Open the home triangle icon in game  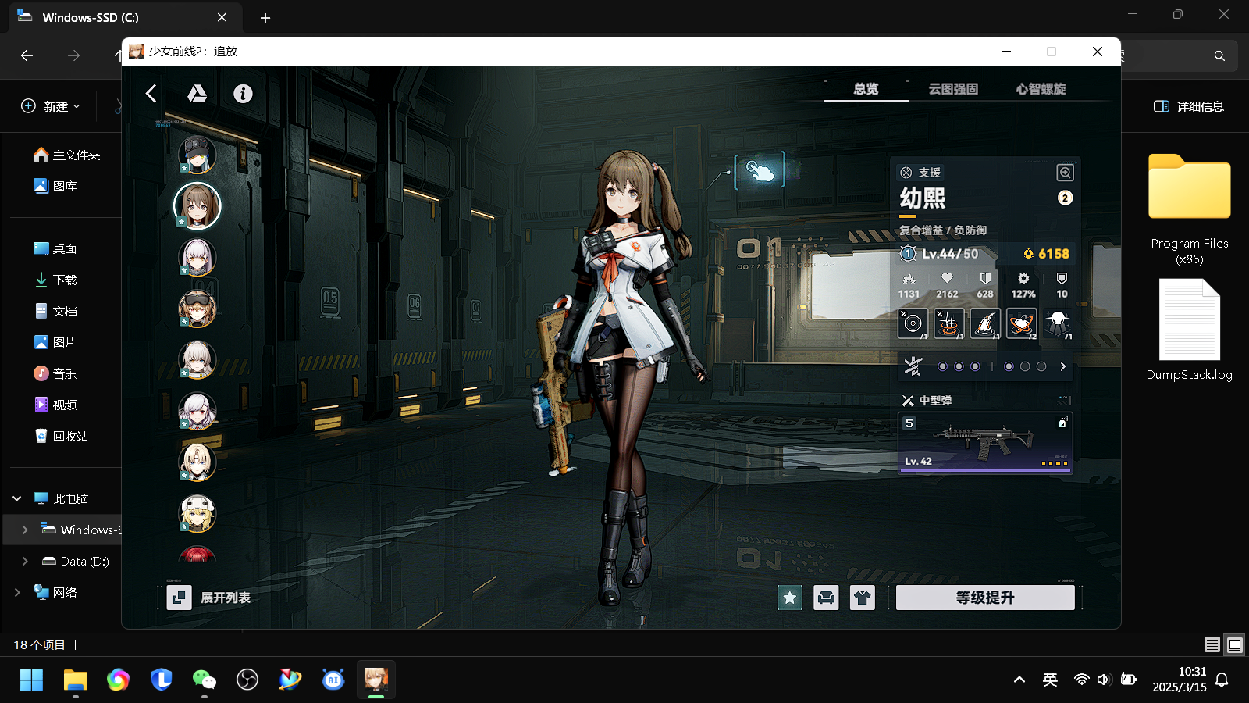(x=197, y=94)
